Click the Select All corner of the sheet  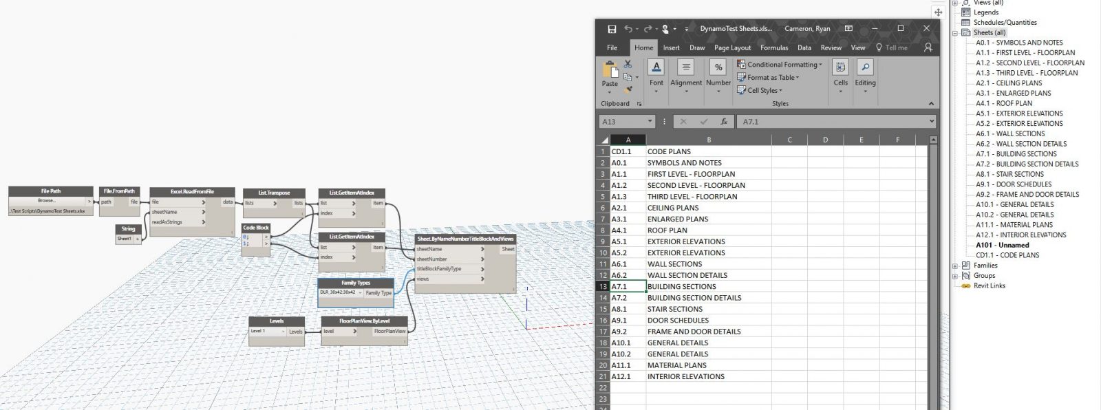(603, 140)
